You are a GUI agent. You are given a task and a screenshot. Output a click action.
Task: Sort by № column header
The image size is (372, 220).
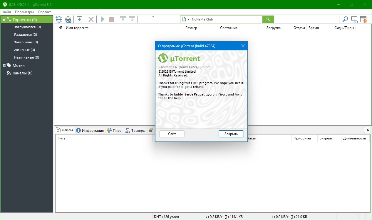[60, 28]
